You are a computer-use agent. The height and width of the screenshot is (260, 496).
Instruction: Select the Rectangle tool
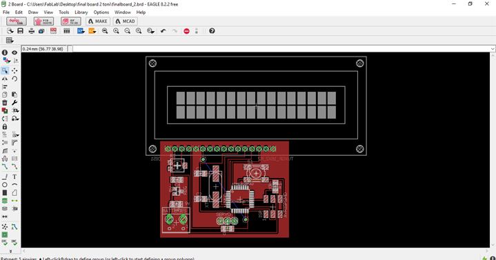[5, 192]
